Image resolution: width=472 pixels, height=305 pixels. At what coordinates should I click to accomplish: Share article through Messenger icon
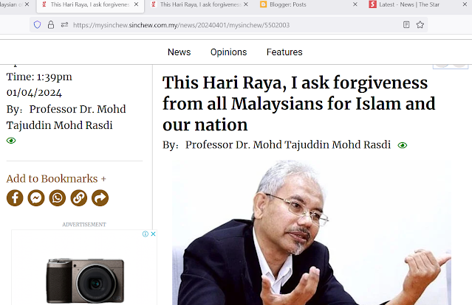coord(36,198)
